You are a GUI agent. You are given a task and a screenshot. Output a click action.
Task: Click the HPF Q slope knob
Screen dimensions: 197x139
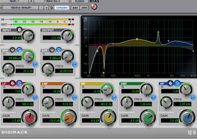click(29, 56)
